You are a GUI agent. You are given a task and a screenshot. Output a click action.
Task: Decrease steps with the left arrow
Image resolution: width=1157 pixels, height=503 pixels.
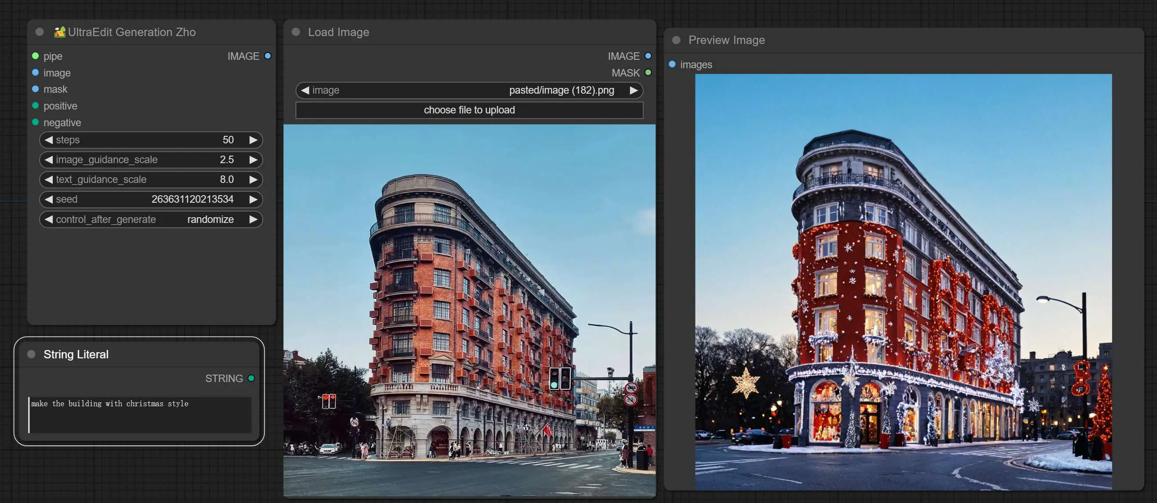(x=48, y=140)
